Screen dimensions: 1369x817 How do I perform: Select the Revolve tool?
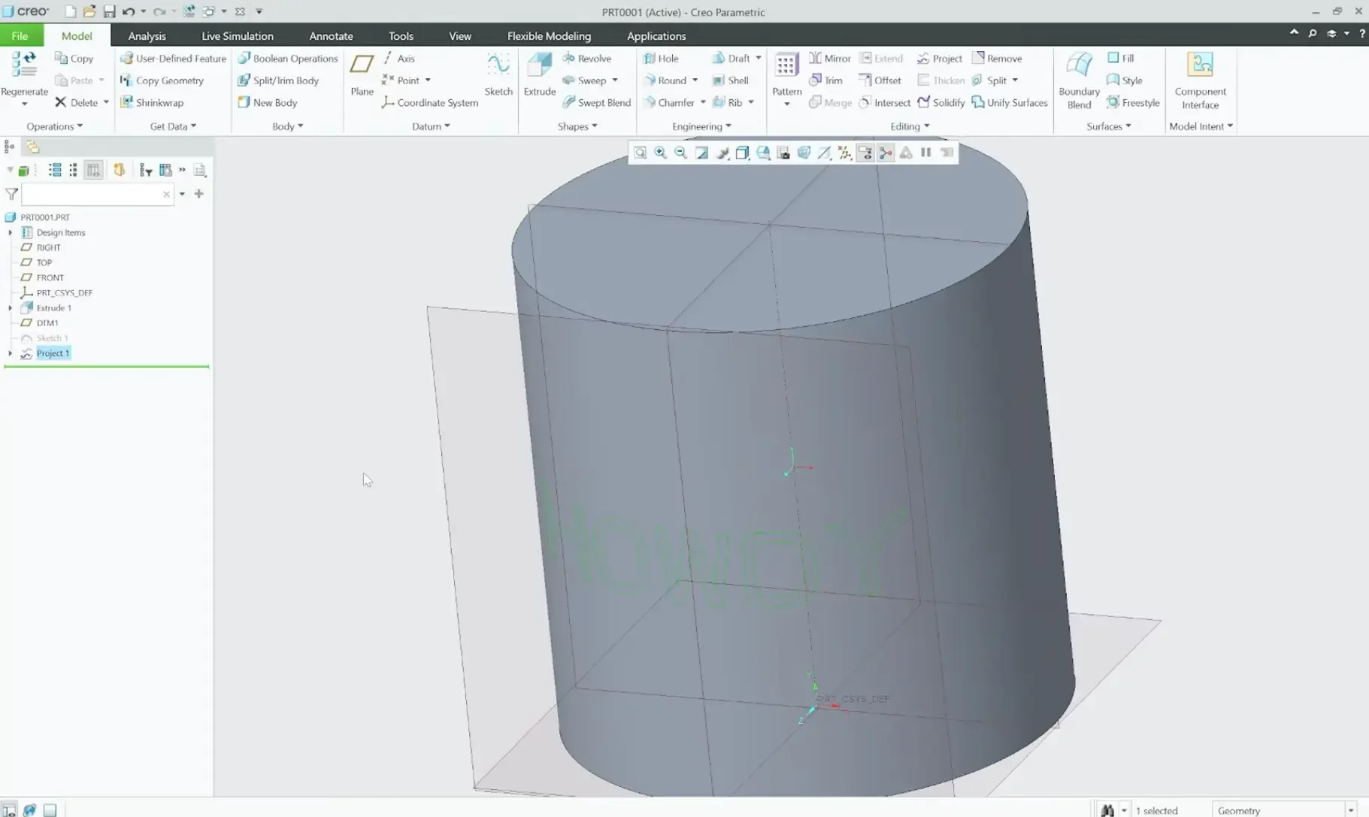pos(587,58)
